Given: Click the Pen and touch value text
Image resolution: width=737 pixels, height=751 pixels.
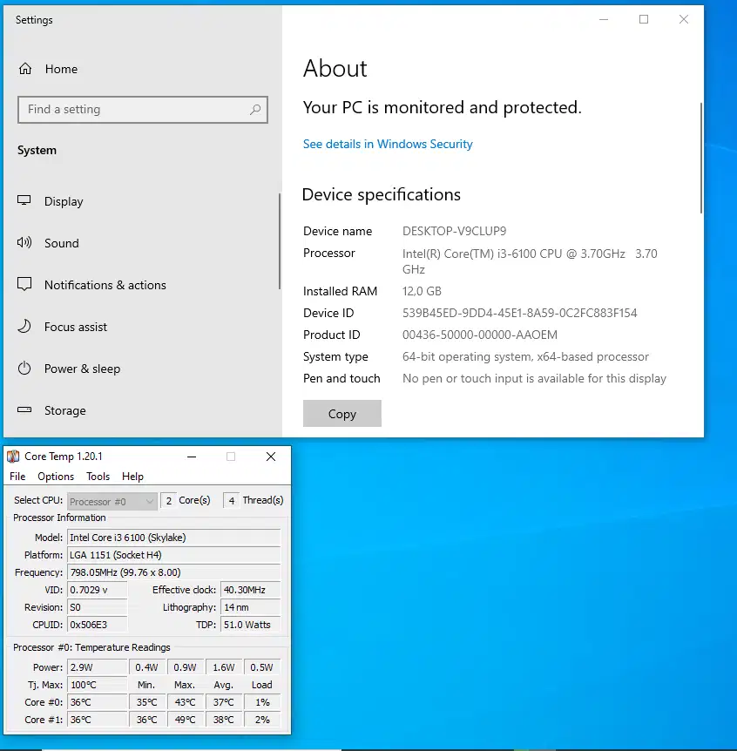Looking at the screenshot, I should pyautogui.click(x=534, y=379).
